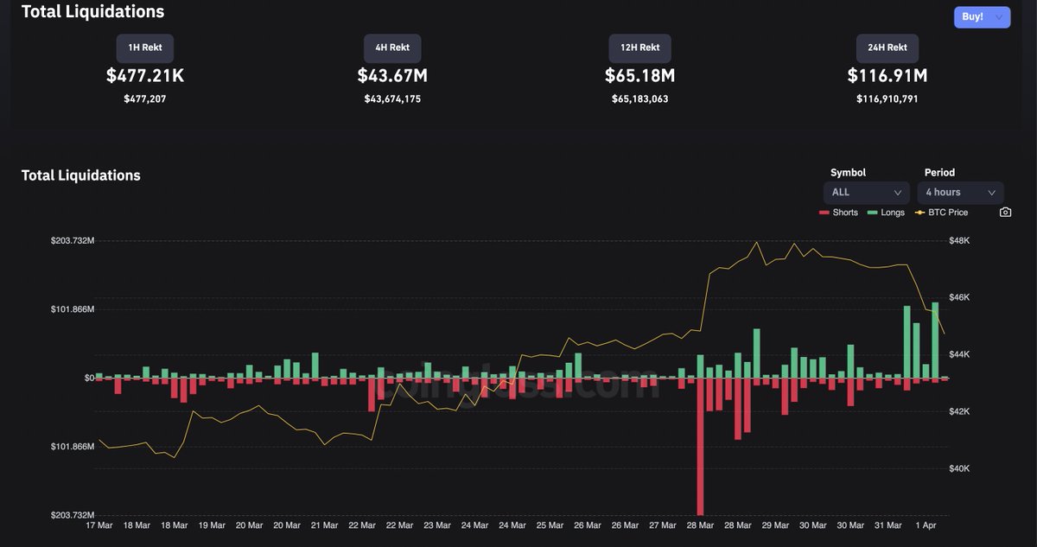Viewport: 1037px width, 547px height.
Task: Select the 4H Rekt tab
Action: click(392, 48)
